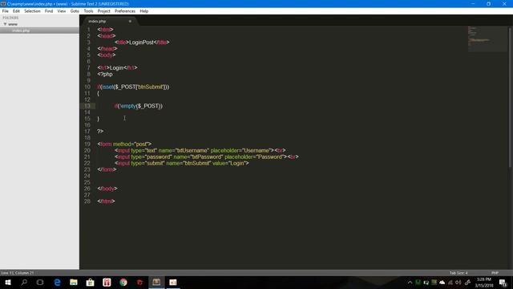Click the btnSubmit input line

pos(182,163)
